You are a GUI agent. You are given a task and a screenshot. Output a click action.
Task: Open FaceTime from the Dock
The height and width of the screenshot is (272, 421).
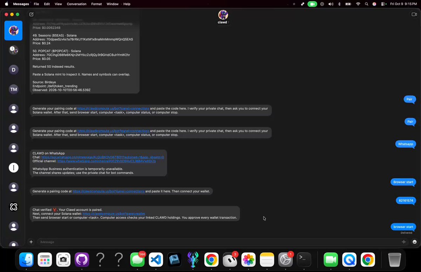331,260
